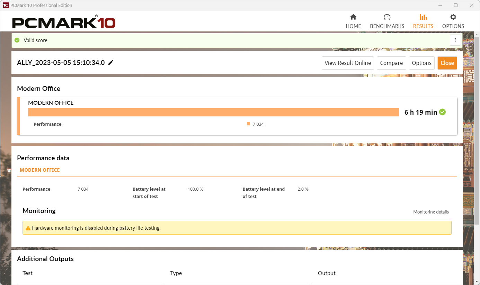The width and height of the screenshot is (480, 285).
Task: Click the warning triangle in the monitoring notice
Action: [28, 228]
